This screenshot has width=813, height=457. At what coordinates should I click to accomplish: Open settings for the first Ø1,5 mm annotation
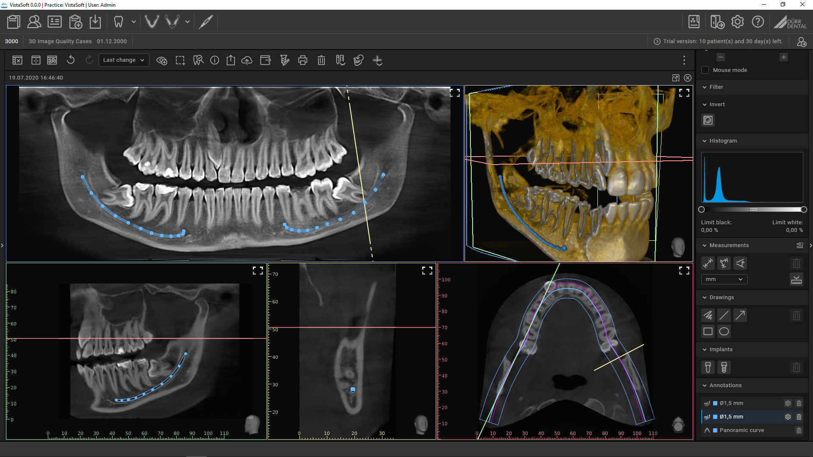pyautogui.click(x=788, y=403)
